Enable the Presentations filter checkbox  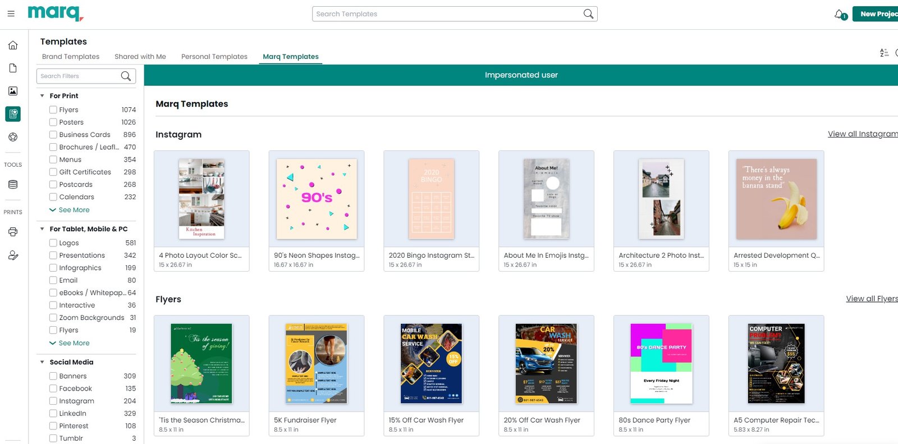click(x=53, y=255)
